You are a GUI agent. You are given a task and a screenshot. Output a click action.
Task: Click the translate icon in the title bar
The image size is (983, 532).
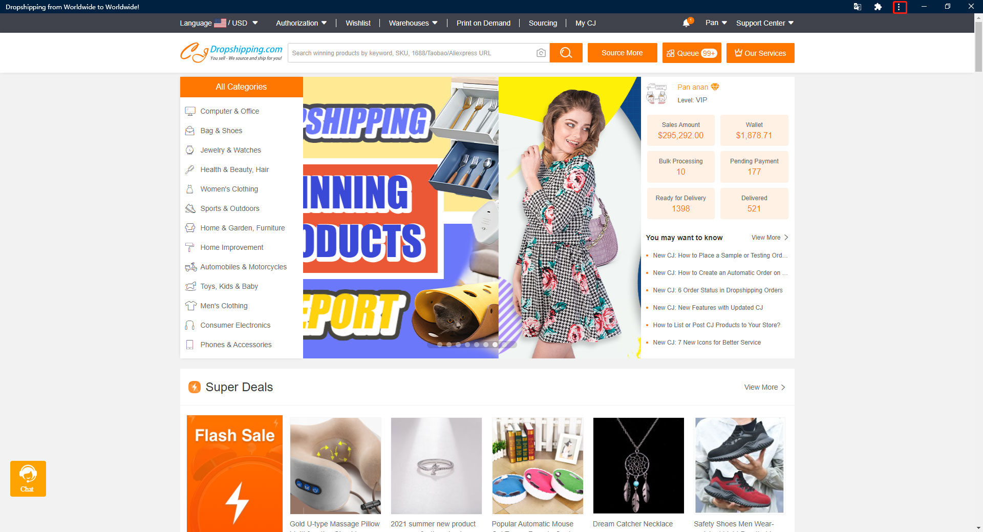(x=857, y=7)
